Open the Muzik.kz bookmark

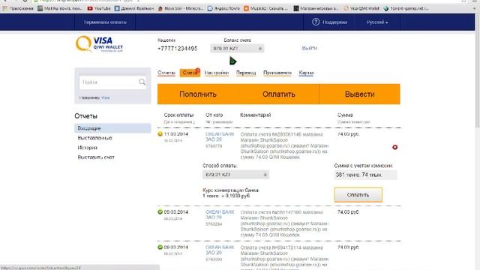[x=265, y=8]
